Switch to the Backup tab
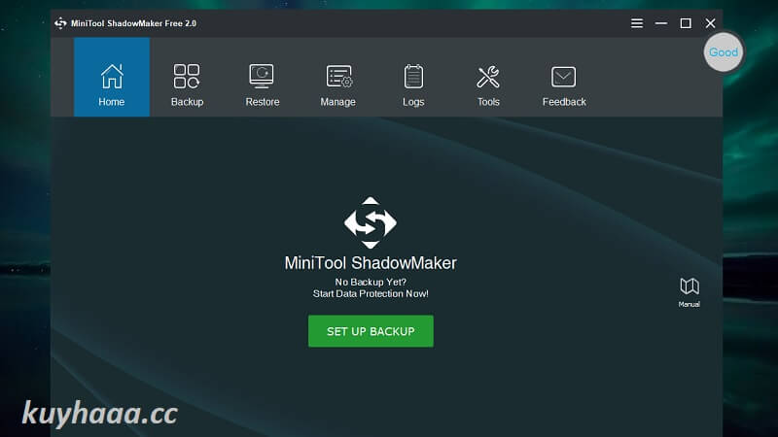 187,84
